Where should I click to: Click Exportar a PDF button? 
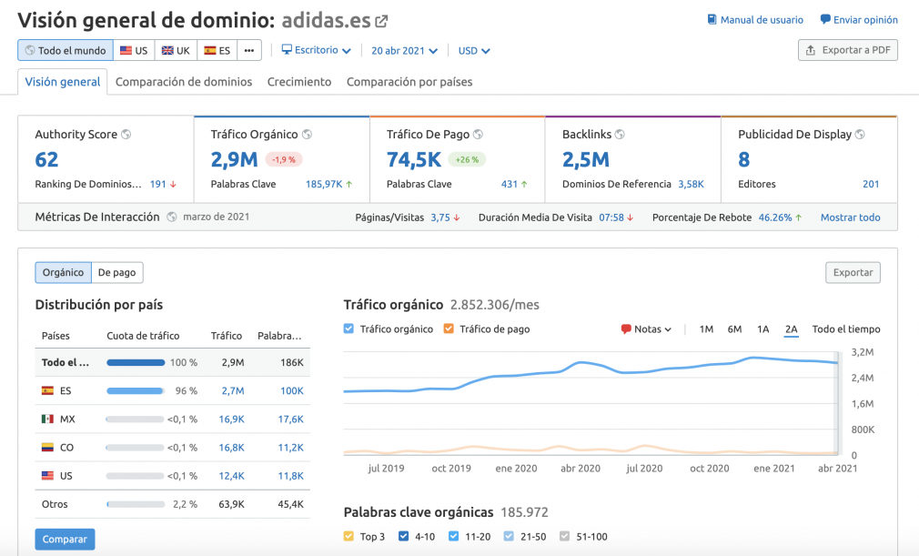pos(848,50)
